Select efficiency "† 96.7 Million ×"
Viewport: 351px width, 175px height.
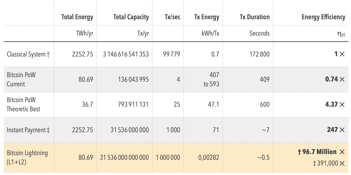pos(321,152)
